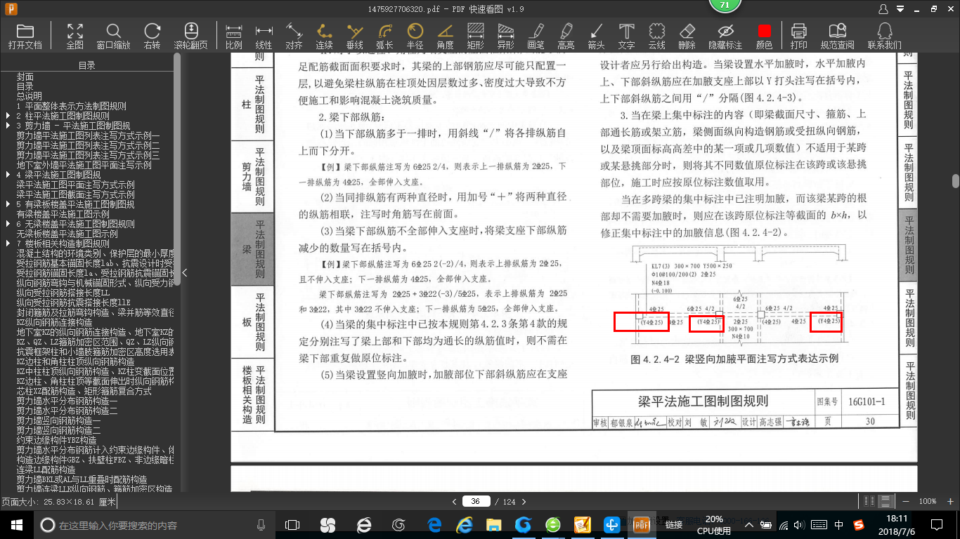Select the 文字 text annotation tool
Image resolution: width=960 pixels, height=539 pixels.
626,36
